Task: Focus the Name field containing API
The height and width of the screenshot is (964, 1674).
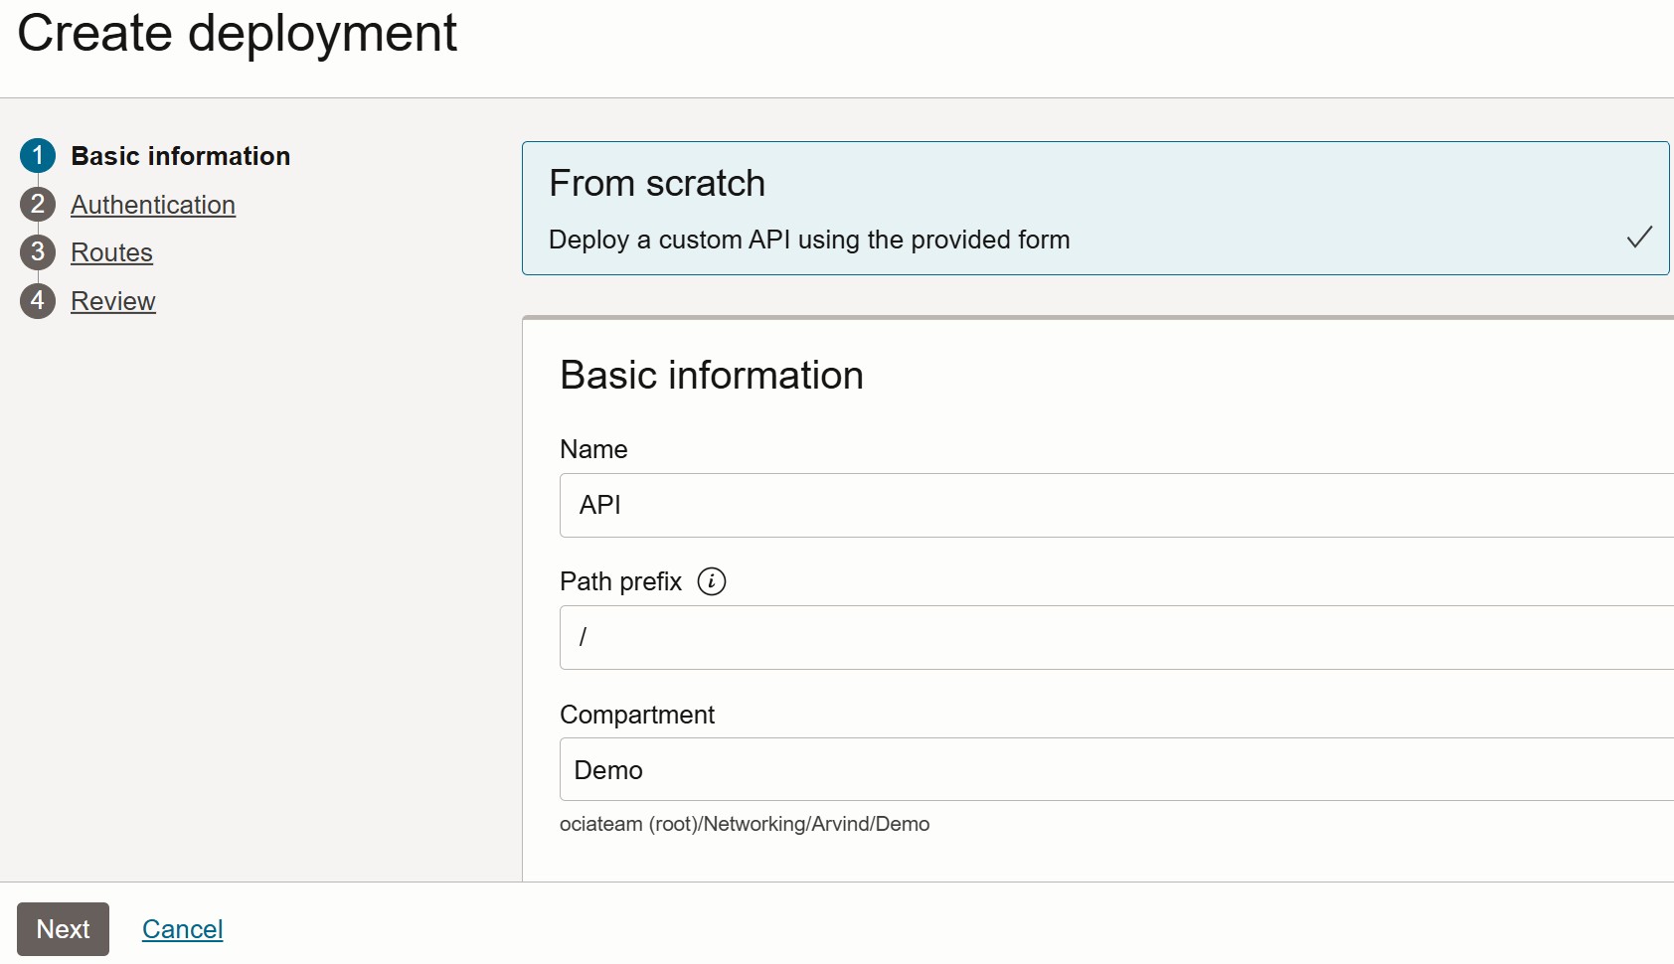Action: pos(1115,506)
